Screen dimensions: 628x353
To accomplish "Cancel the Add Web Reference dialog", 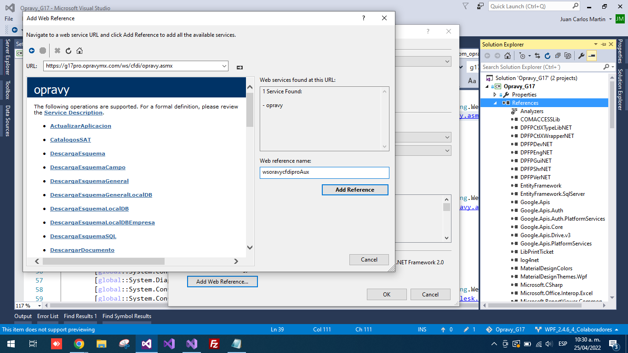I will [x=369, y=260].
